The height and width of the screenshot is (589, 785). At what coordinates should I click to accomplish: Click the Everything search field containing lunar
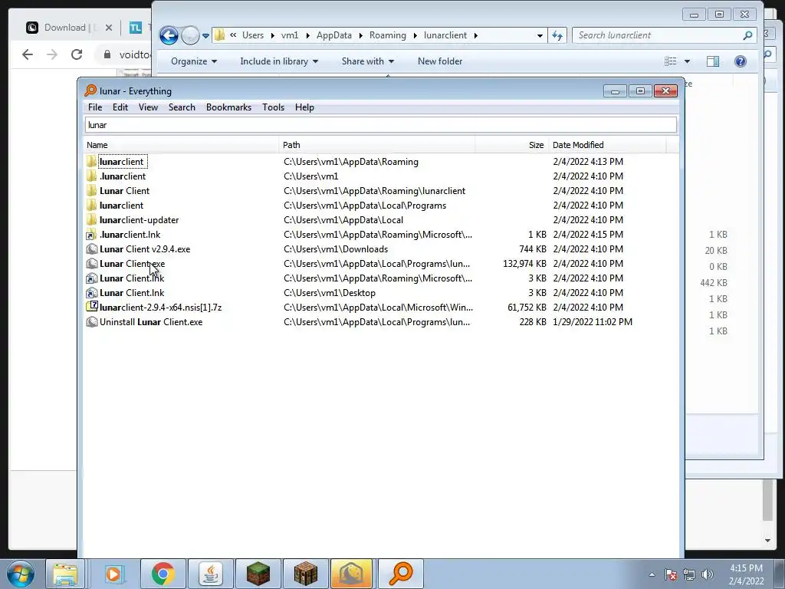pyautogui.click(x=380, y=125)
